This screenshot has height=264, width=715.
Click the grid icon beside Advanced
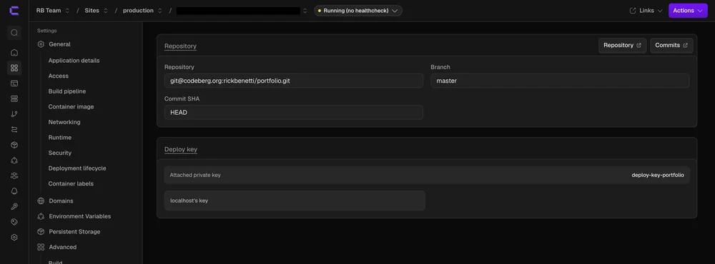41,247
